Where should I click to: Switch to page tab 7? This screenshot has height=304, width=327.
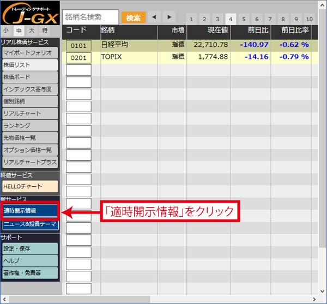270,19
